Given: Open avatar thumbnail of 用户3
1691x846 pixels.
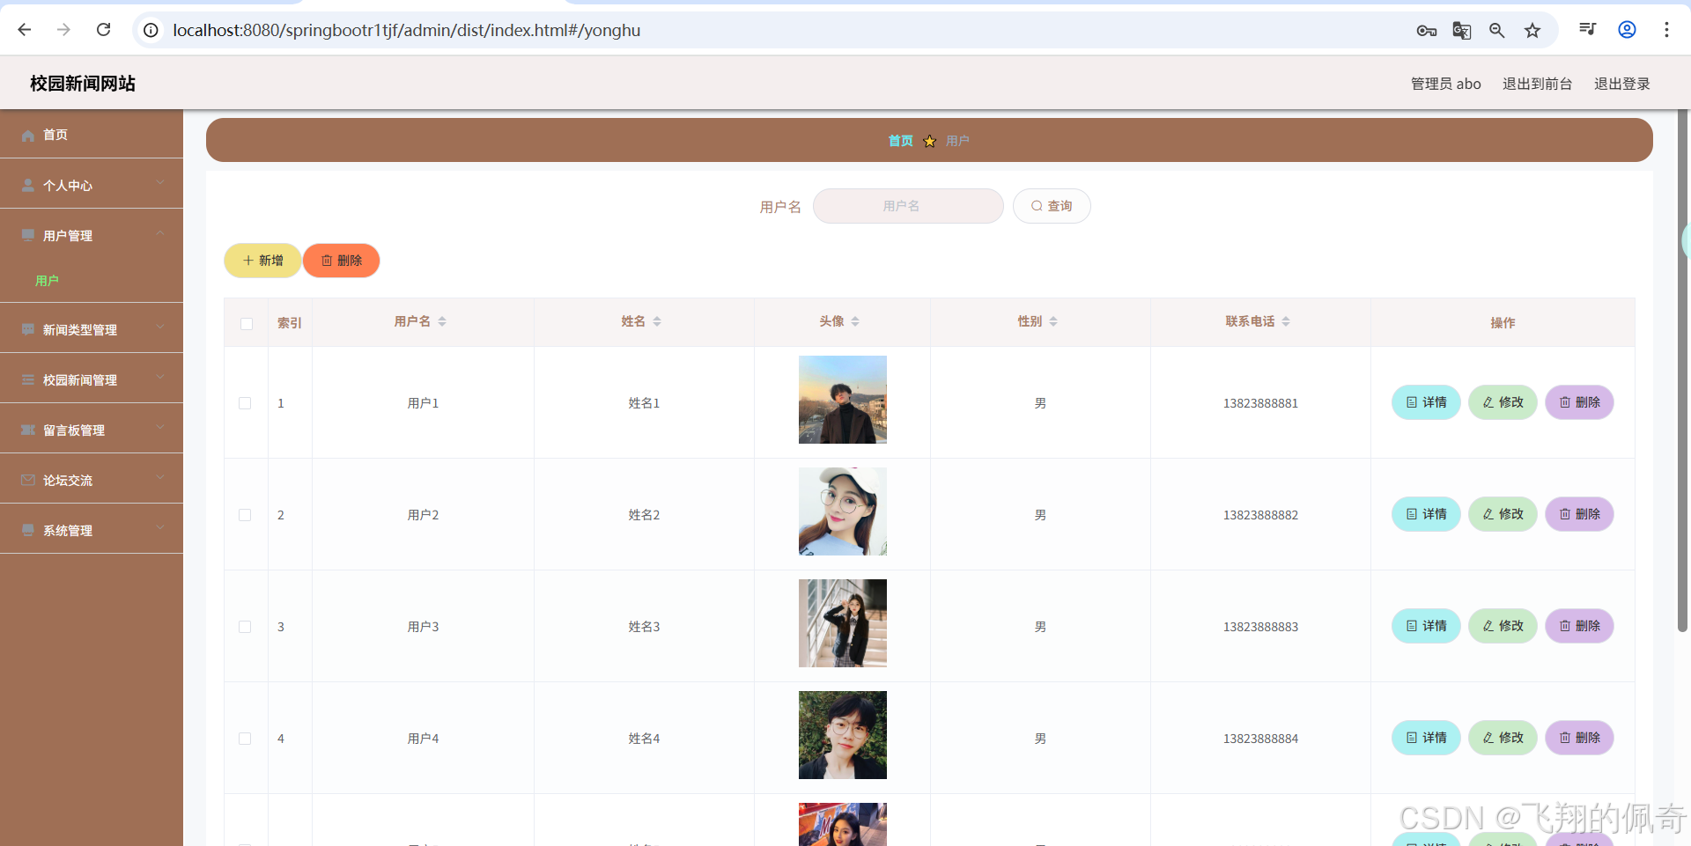Looking at the screenshot, I should pyautogui.click(x=842, y=623).
